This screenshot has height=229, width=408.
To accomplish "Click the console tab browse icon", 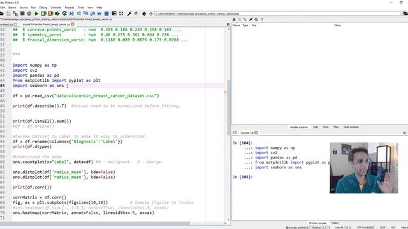I will [235, 133].
